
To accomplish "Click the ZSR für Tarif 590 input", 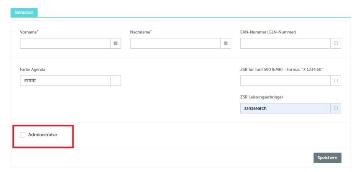I will pyautogui.click(x=286, y=80).
